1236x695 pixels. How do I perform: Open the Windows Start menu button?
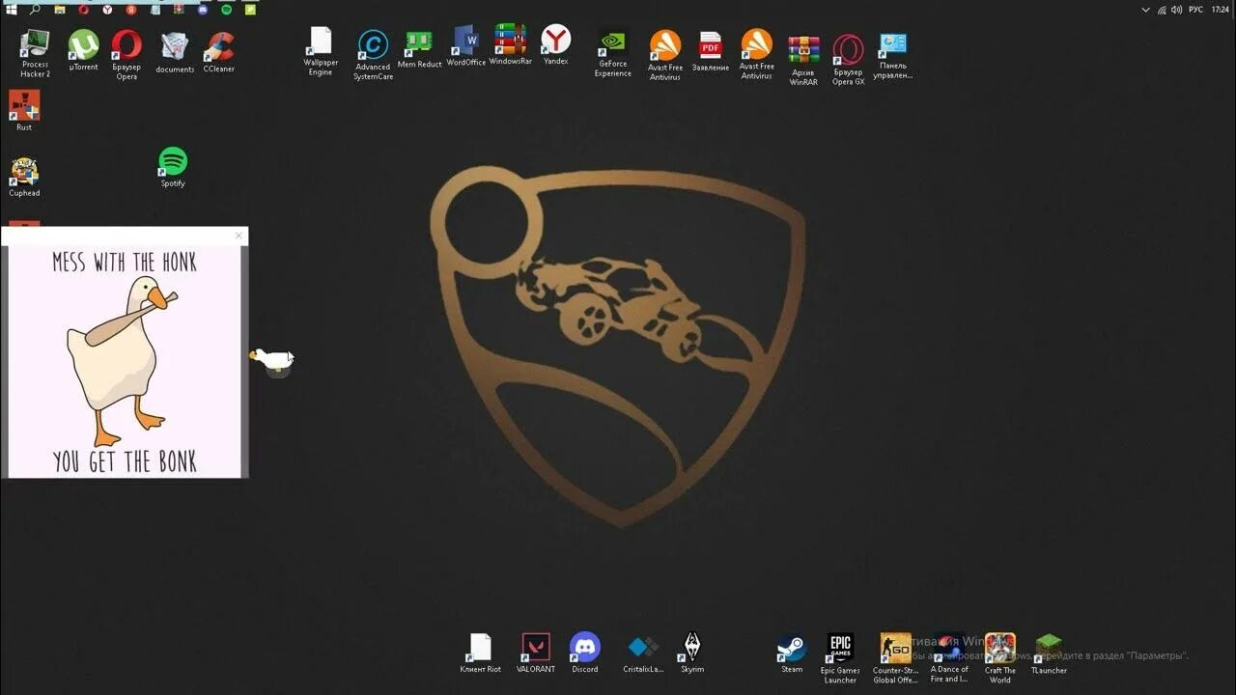pos(12,10)
